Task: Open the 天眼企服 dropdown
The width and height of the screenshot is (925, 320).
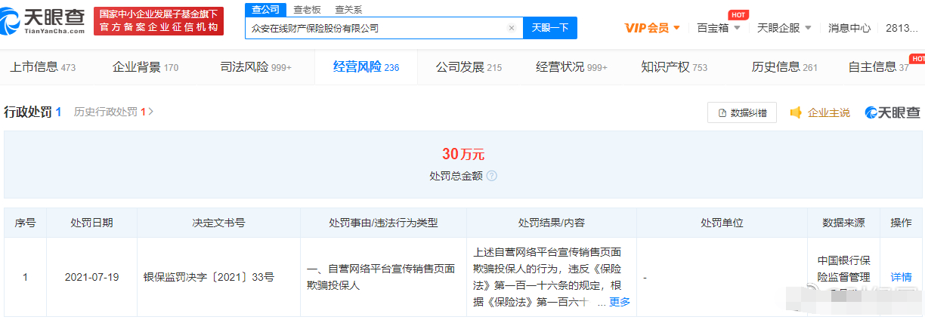Action: (x=784, y=28)
